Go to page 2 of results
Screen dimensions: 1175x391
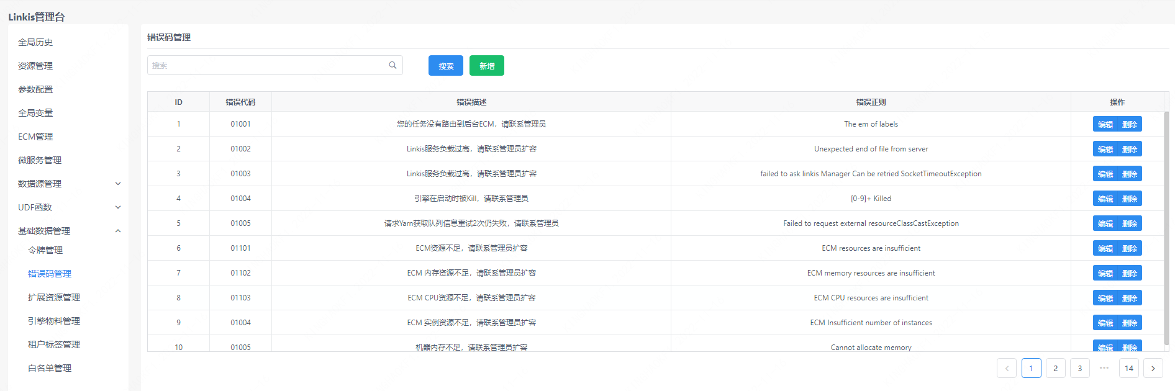(x=1055, y=368)
